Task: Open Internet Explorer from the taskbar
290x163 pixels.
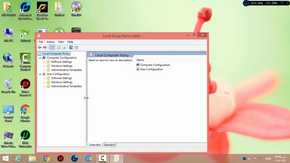Action: pos(19,158)
